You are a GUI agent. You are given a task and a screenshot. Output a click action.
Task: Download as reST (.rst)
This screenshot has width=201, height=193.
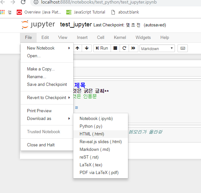[101, 157]
